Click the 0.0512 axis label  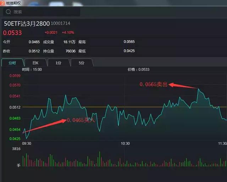[15, 107]
